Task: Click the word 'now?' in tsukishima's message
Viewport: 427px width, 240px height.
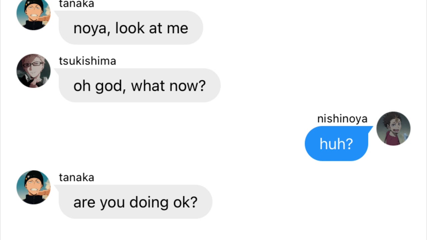Action: pyautogui.click(x=187, y=86)
